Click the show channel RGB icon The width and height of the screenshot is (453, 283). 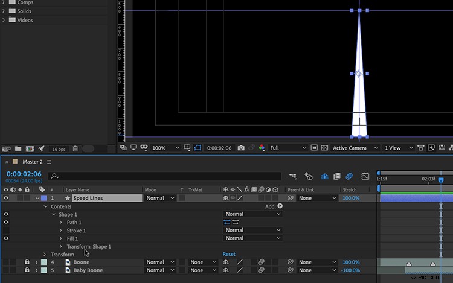click(x=262, y=148)
